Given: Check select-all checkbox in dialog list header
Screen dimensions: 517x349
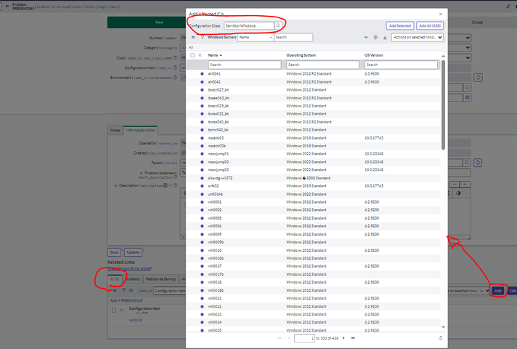Looking at the screenshot, I should pyautogui.click(x=192, y=55).
